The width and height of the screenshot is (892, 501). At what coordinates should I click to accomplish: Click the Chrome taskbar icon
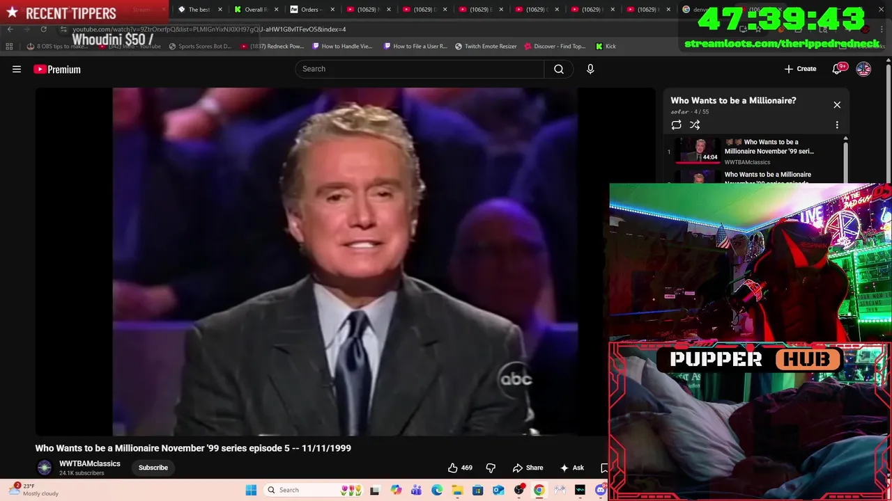click(539, 491)
